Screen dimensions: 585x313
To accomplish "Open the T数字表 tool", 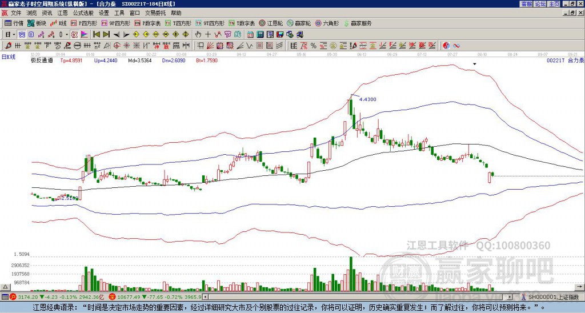I will click(x=242, y=23).
